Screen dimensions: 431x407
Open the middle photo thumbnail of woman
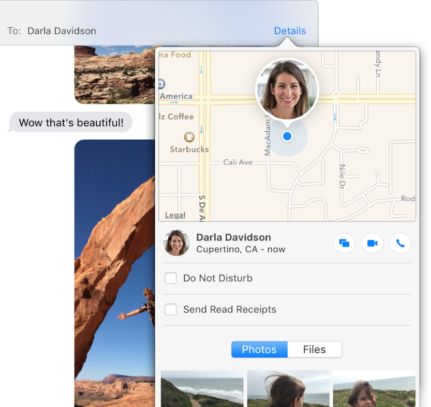coord(288,388)
